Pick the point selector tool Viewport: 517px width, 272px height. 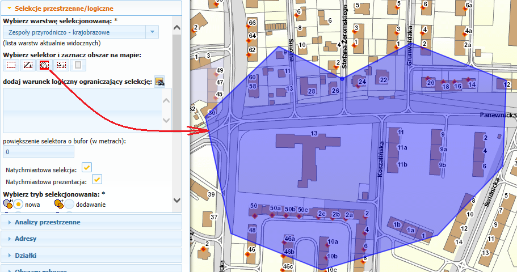pos(61,65)
